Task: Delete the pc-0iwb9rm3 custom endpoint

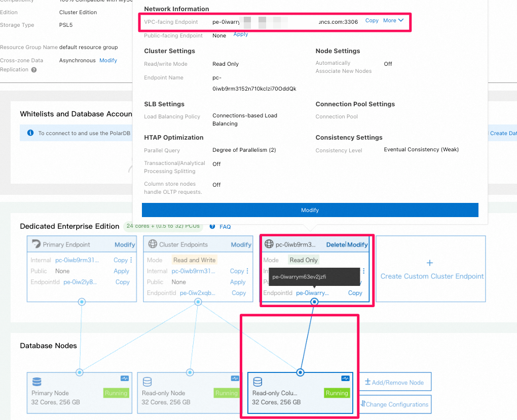Action: pyautogui.click(x=336, y=244)
